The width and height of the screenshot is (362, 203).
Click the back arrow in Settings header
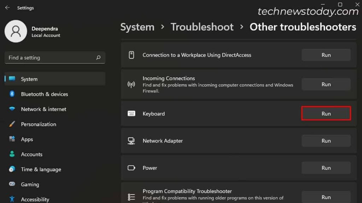7,7
